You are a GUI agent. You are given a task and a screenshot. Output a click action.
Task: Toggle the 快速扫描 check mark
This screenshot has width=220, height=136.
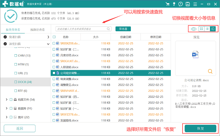[5, 37]
